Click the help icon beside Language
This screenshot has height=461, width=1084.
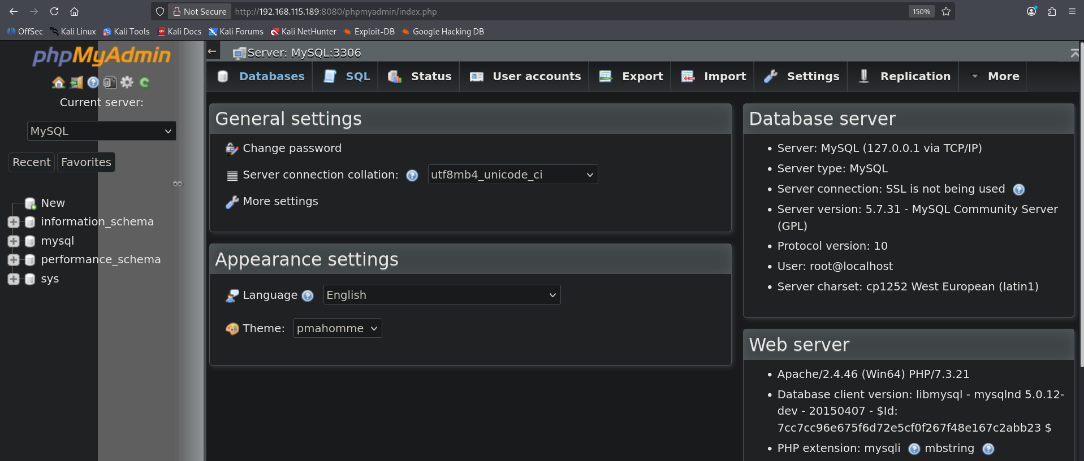click(308, 295)
